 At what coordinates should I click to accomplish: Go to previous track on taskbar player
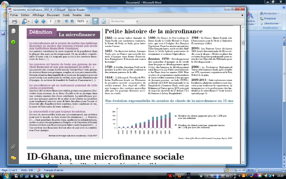pos(212,176)
